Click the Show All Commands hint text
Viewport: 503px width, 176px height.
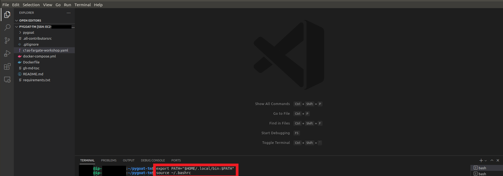pos(272,104)
